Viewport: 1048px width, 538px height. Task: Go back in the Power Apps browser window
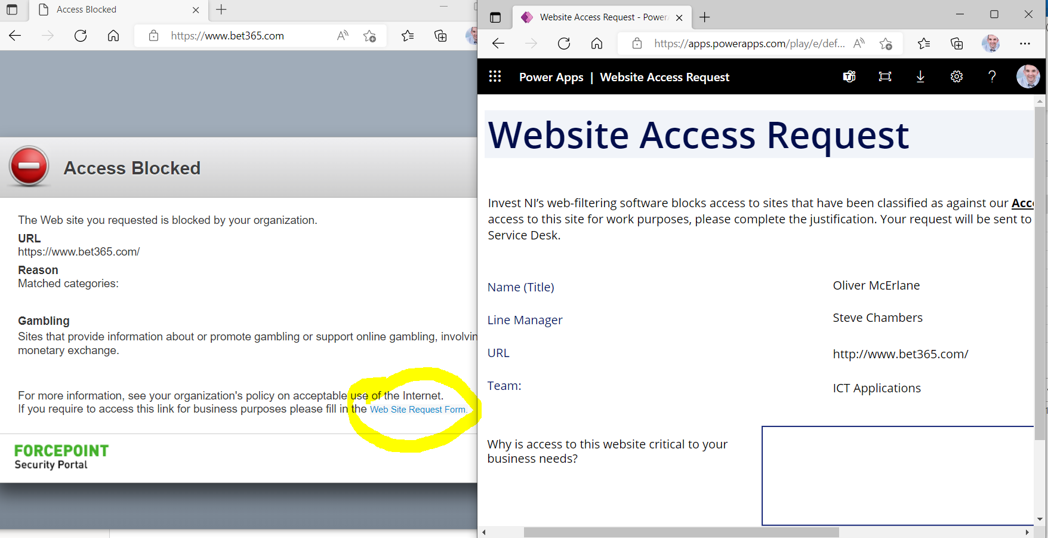pos(498,43)
